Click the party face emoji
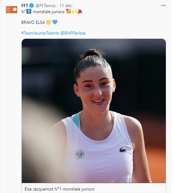The height and width of the screenshot is (193, 174). pos(69,11)
